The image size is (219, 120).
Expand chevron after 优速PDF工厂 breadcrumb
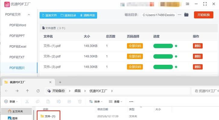point(112,91)
